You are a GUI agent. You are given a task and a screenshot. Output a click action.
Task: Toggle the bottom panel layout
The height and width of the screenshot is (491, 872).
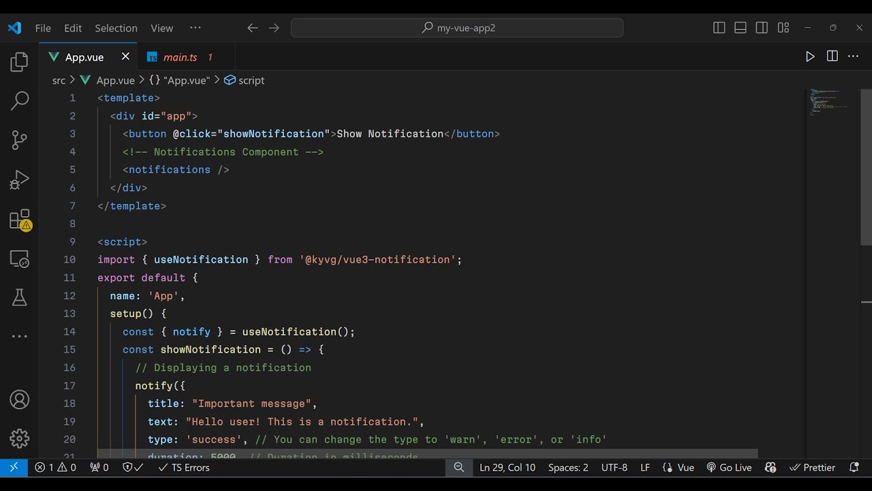click(741, 28)
